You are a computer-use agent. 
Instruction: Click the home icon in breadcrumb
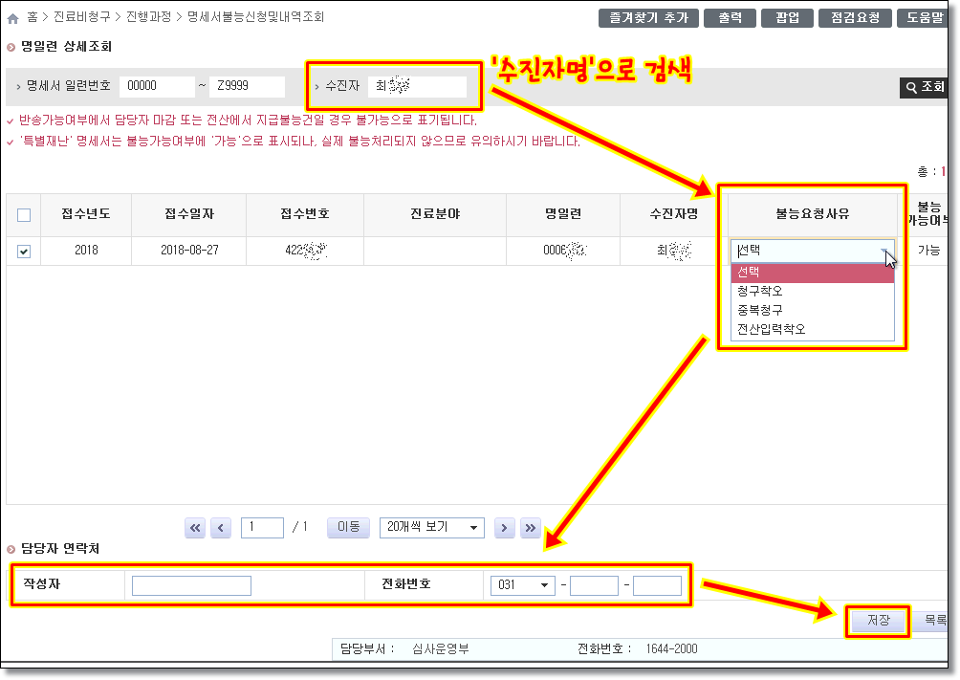(12, 18)
